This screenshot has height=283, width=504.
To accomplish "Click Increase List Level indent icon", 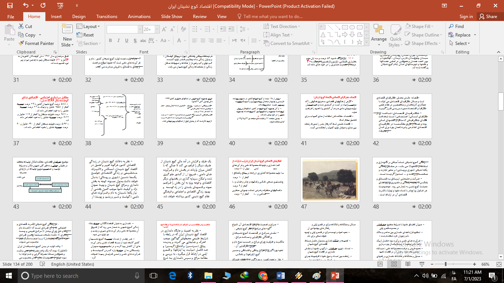I will 231,29.
